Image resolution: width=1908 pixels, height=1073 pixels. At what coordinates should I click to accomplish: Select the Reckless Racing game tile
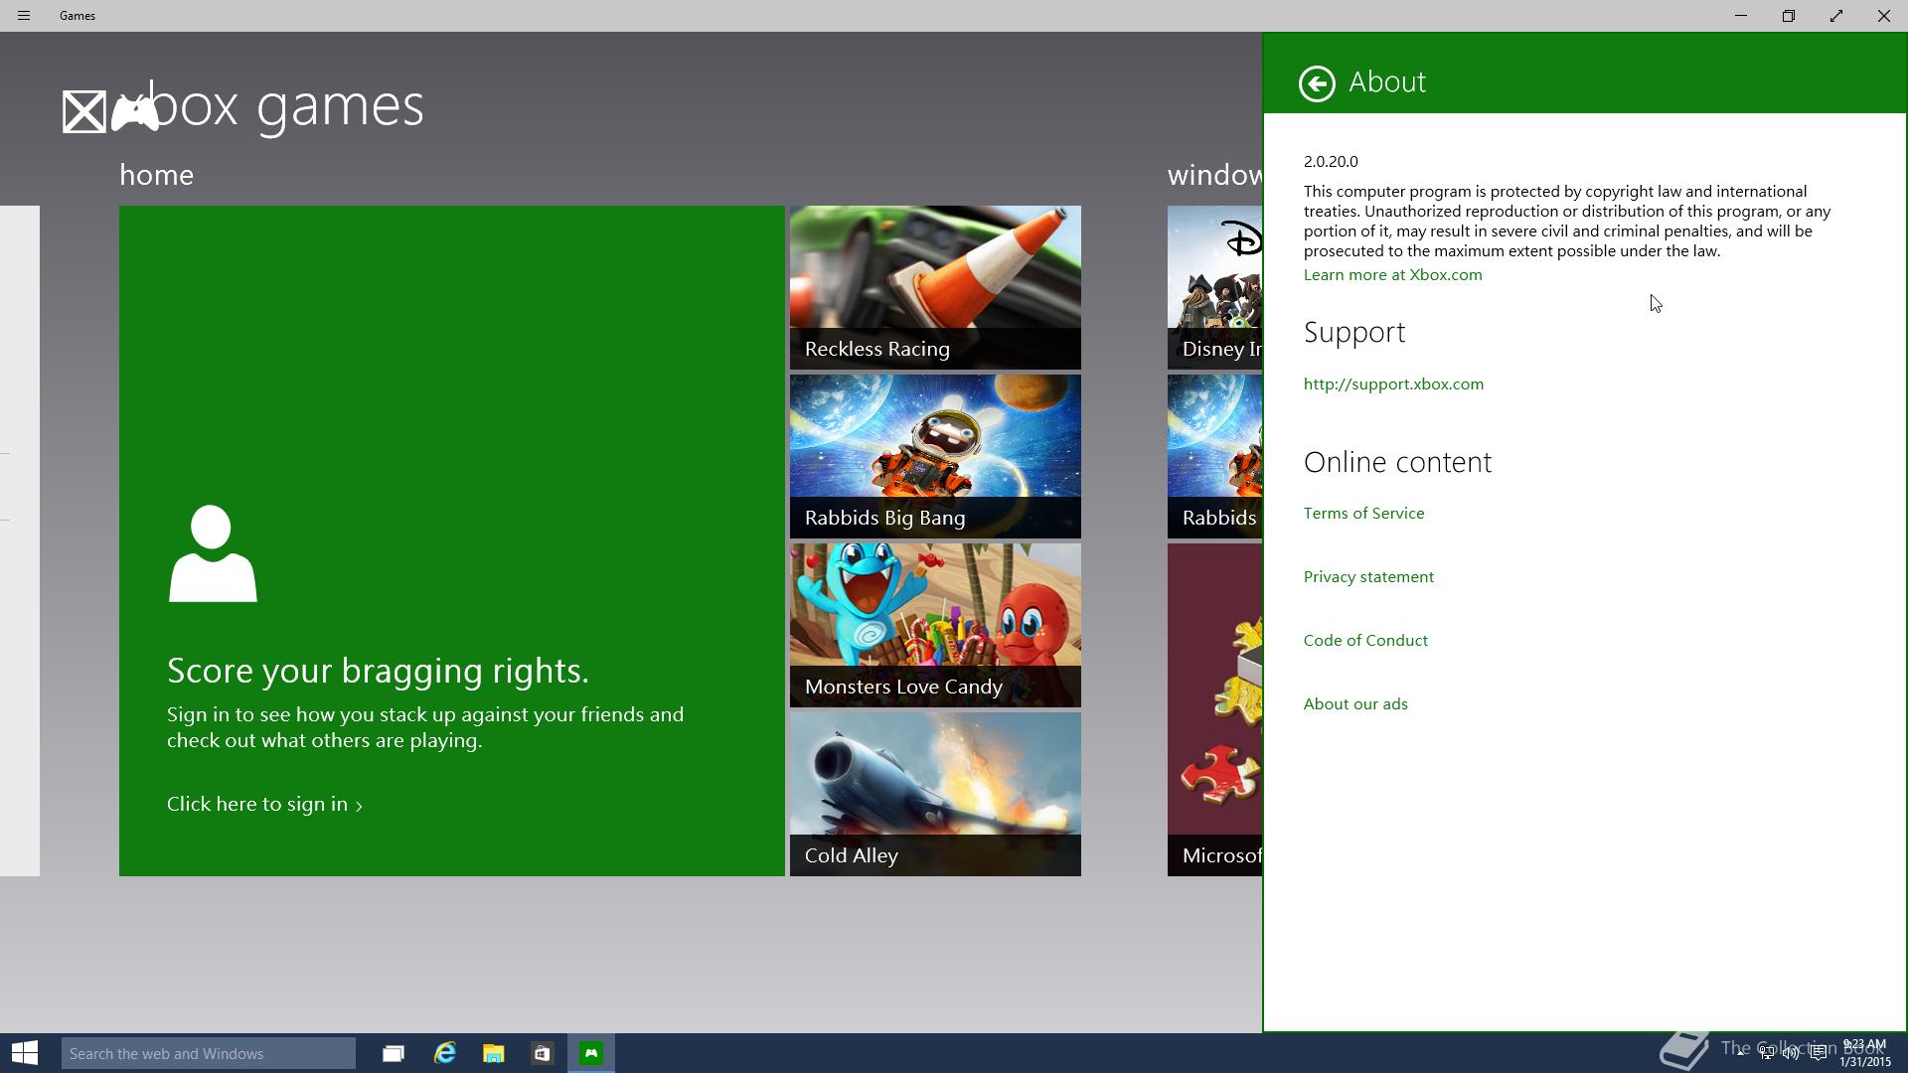point(935,287)
